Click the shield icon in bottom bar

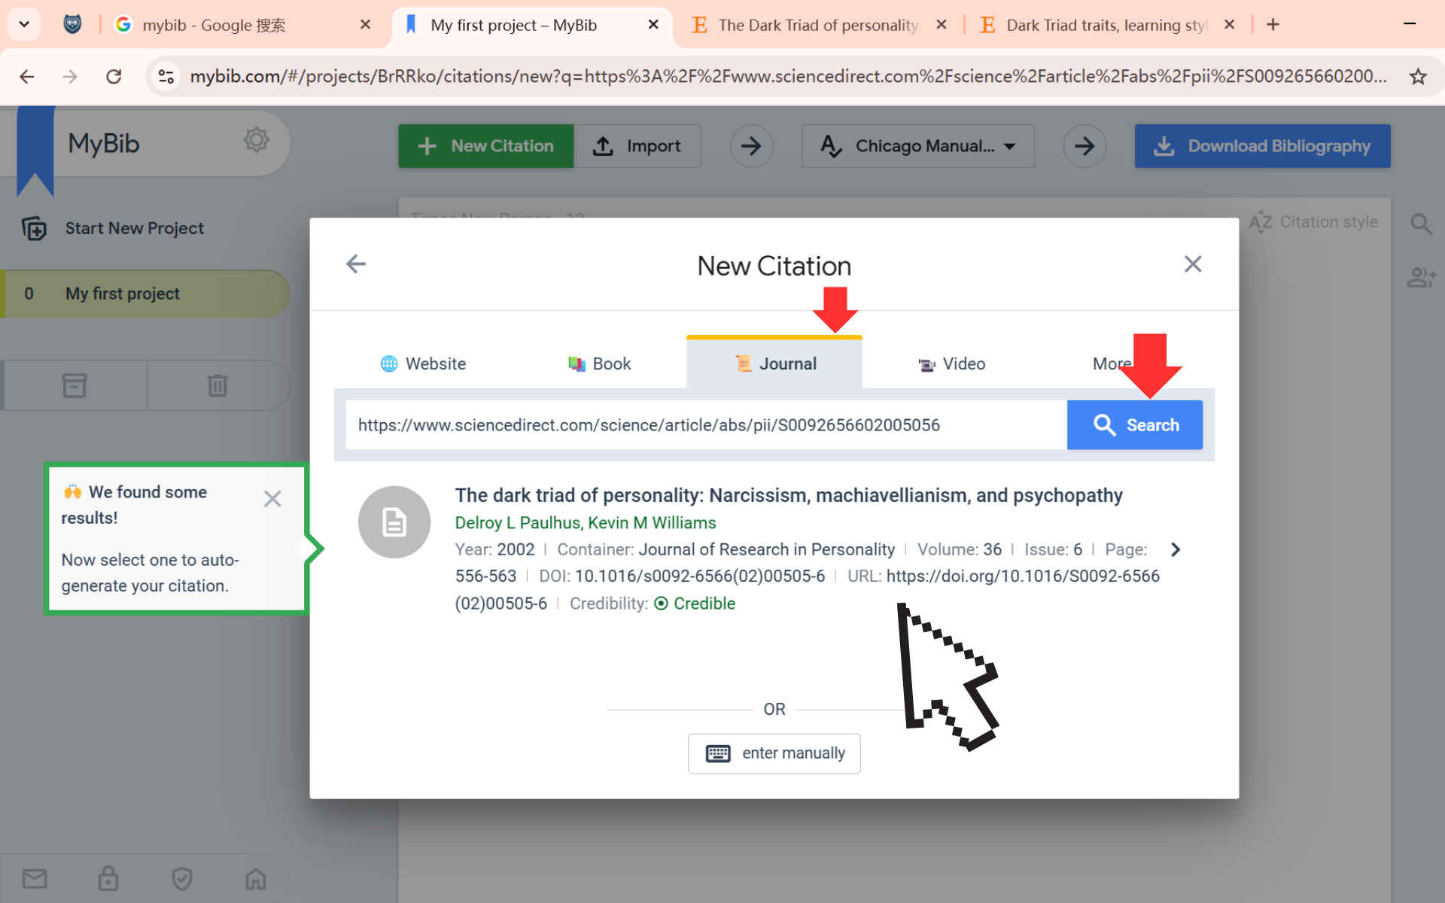[x=182, y=878]
